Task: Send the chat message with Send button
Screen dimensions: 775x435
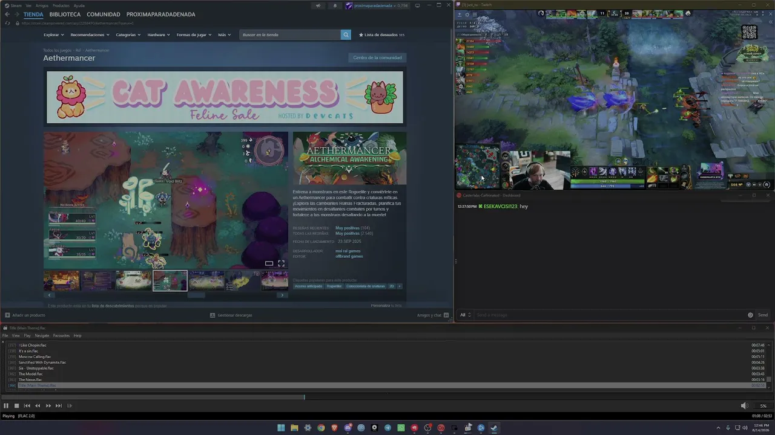Action: point(763,315)
